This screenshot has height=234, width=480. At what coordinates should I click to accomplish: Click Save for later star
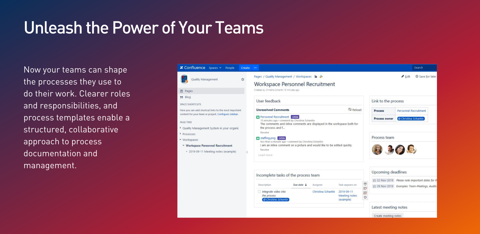[x=426, y=76]
